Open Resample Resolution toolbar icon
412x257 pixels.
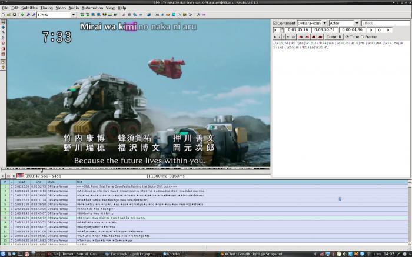pyautogui.click(x=174, y=15)
